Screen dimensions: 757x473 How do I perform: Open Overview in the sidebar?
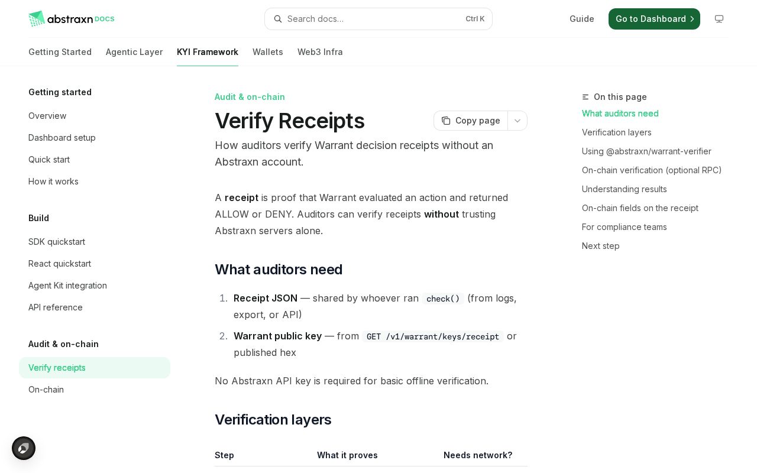click(x=95, y=116)
